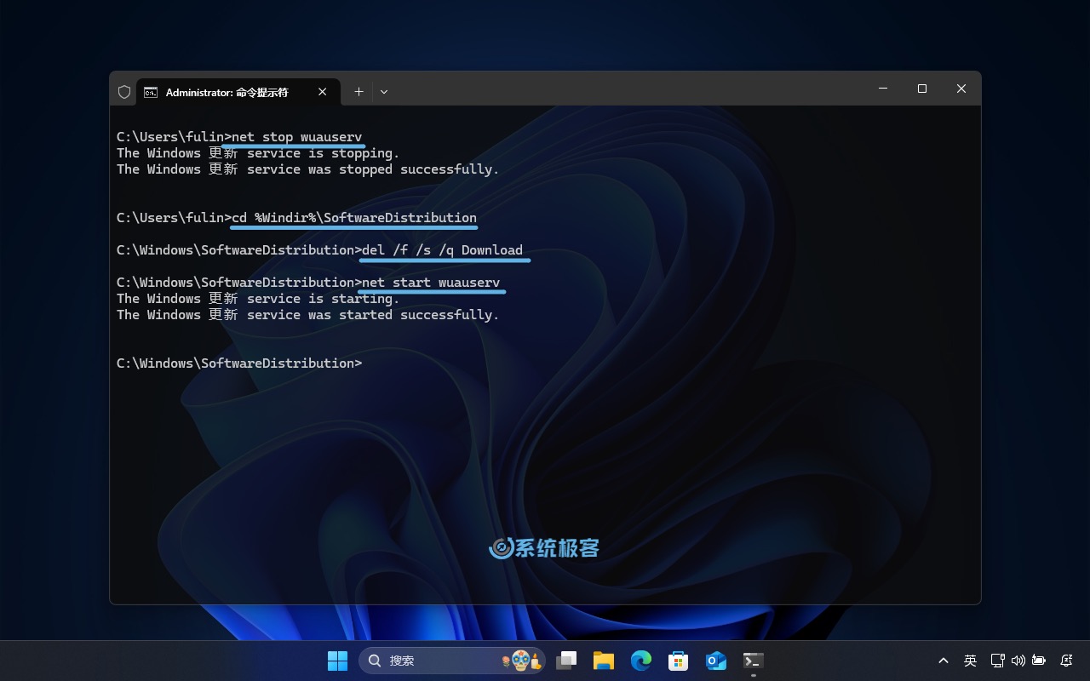This screenshot has height=681, width=1090.
Task: Open Task View from the taskbar
Action: (565, 660)
